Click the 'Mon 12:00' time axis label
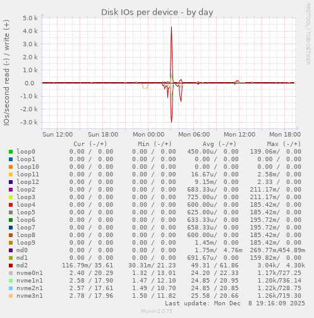 239,135
